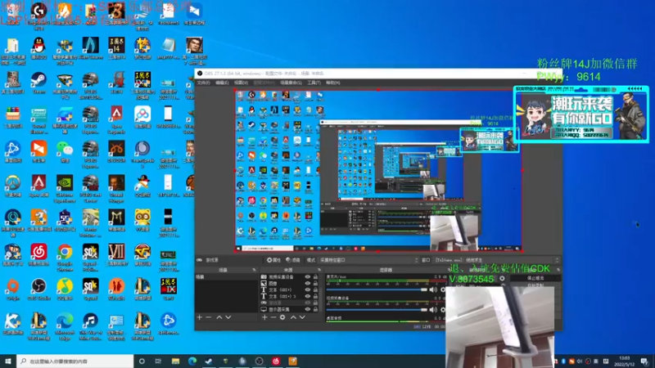Screen dimensions: 655x368
Task: Remove selected source with minus icon
Action: coord(273,317)
